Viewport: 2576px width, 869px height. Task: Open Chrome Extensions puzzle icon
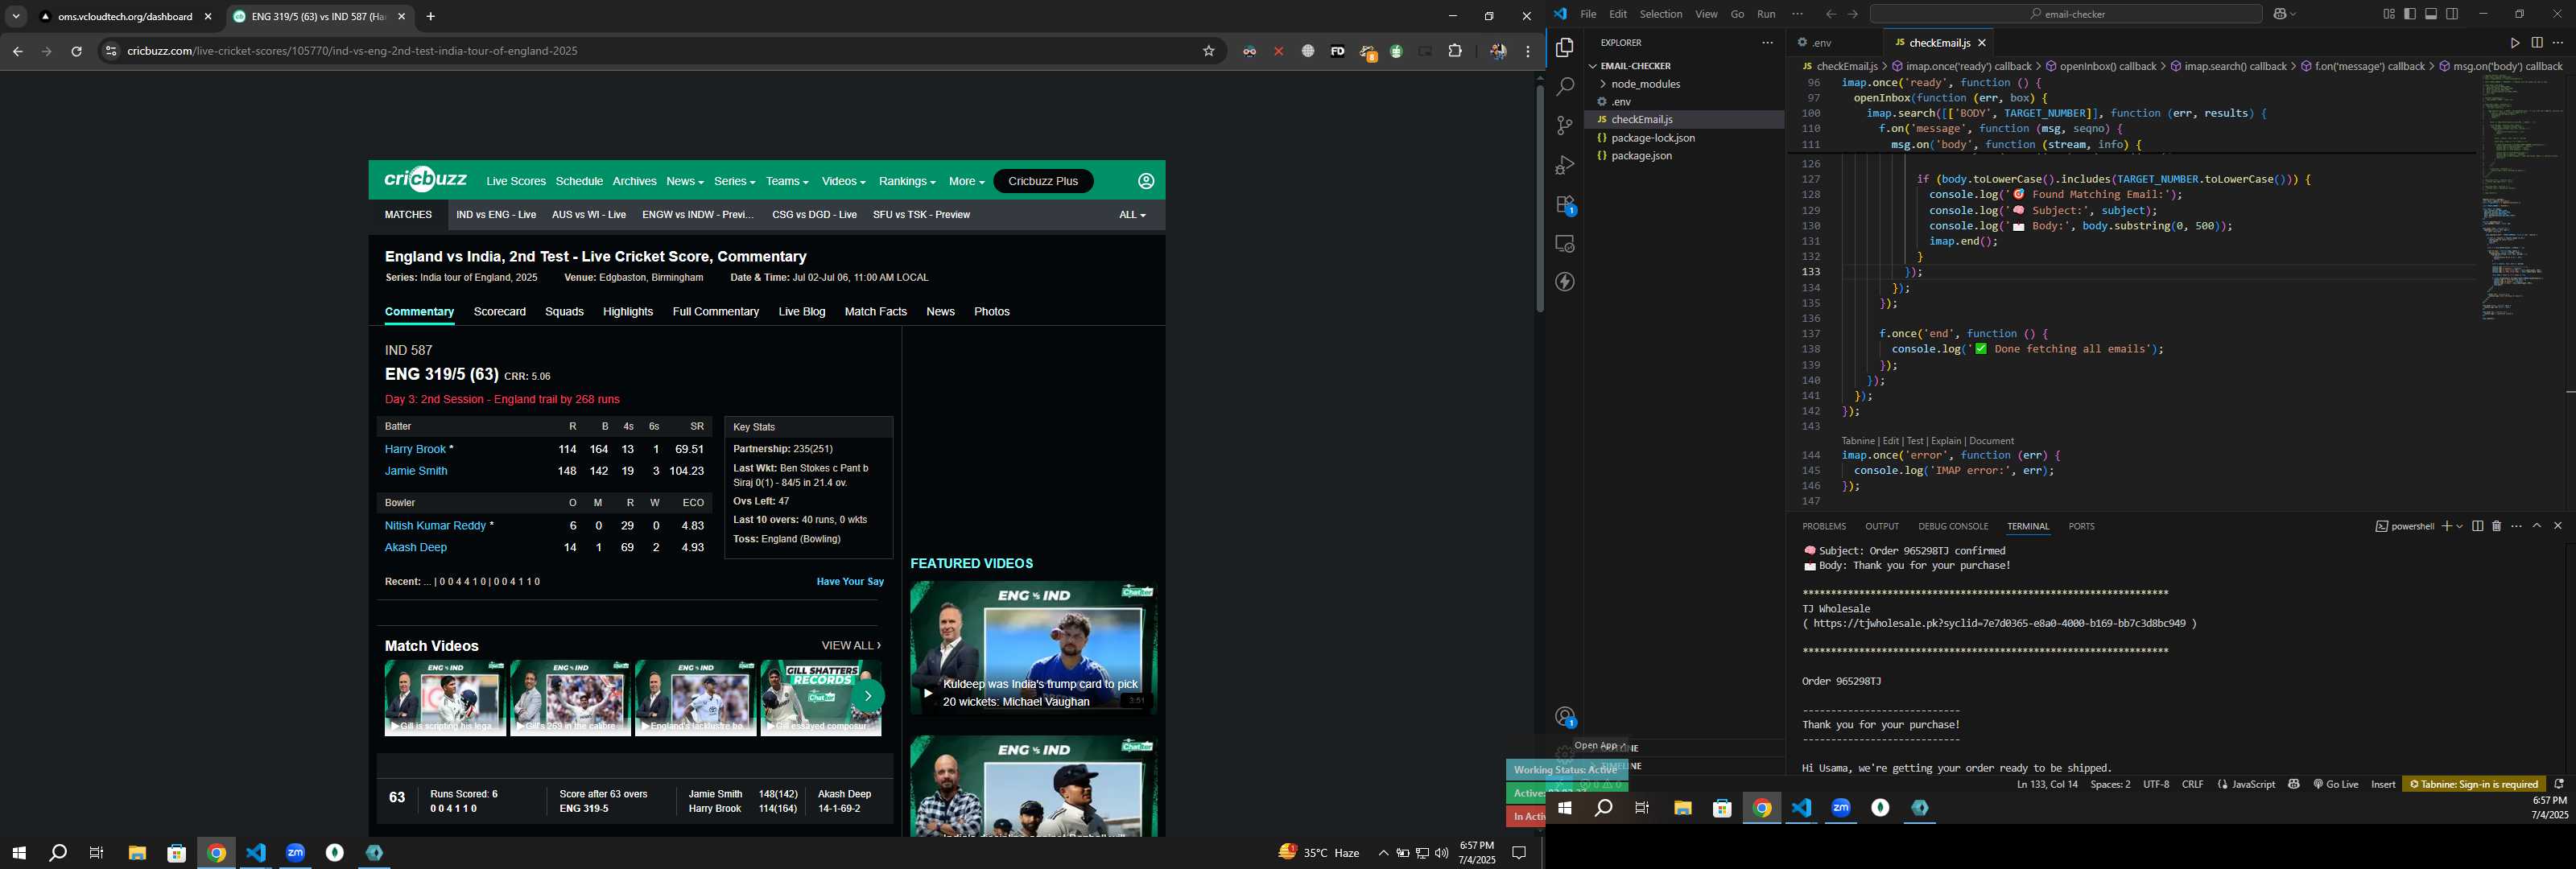coord(1455,51)
